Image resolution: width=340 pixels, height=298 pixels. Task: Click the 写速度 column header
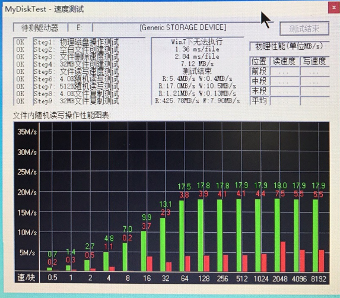[314, 61]
